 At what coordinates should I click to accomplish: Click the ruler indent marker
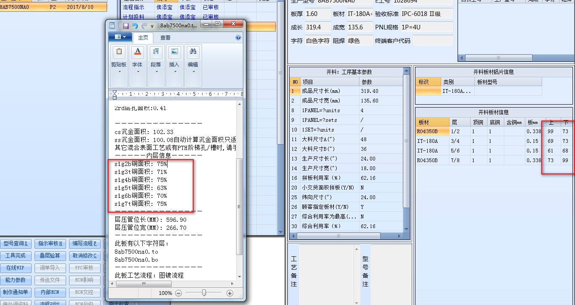tap(115, 95)
